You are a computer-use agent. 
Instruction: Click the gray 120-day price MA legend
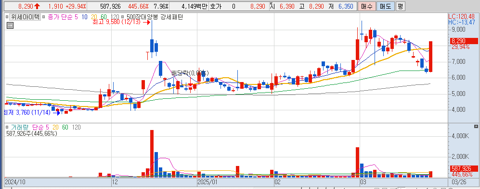click(115, 17)
